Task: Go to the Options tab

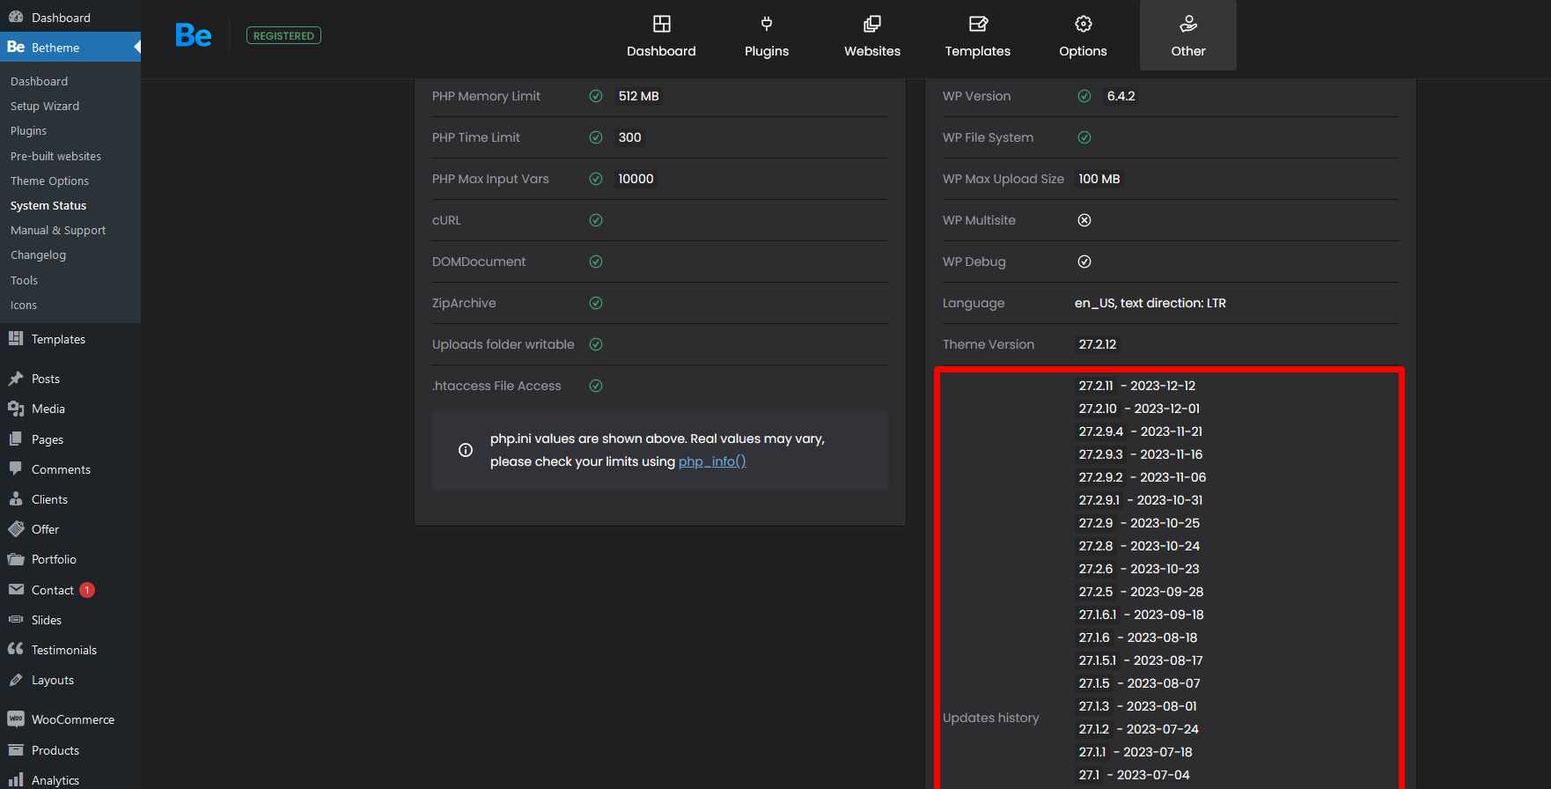Action: [1083, 36]
